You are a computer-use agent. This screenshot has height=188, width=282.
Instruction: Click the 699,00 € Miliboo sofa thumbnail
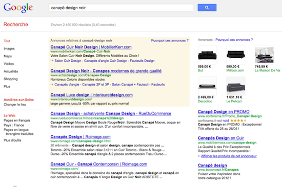coord(236,55)
